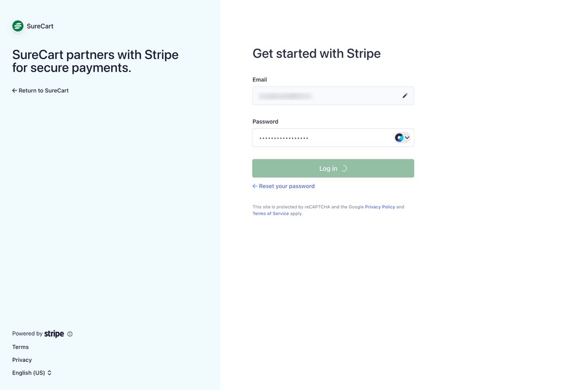
Task: Open the Privacy link in the footer
Action: pos(22,360)
